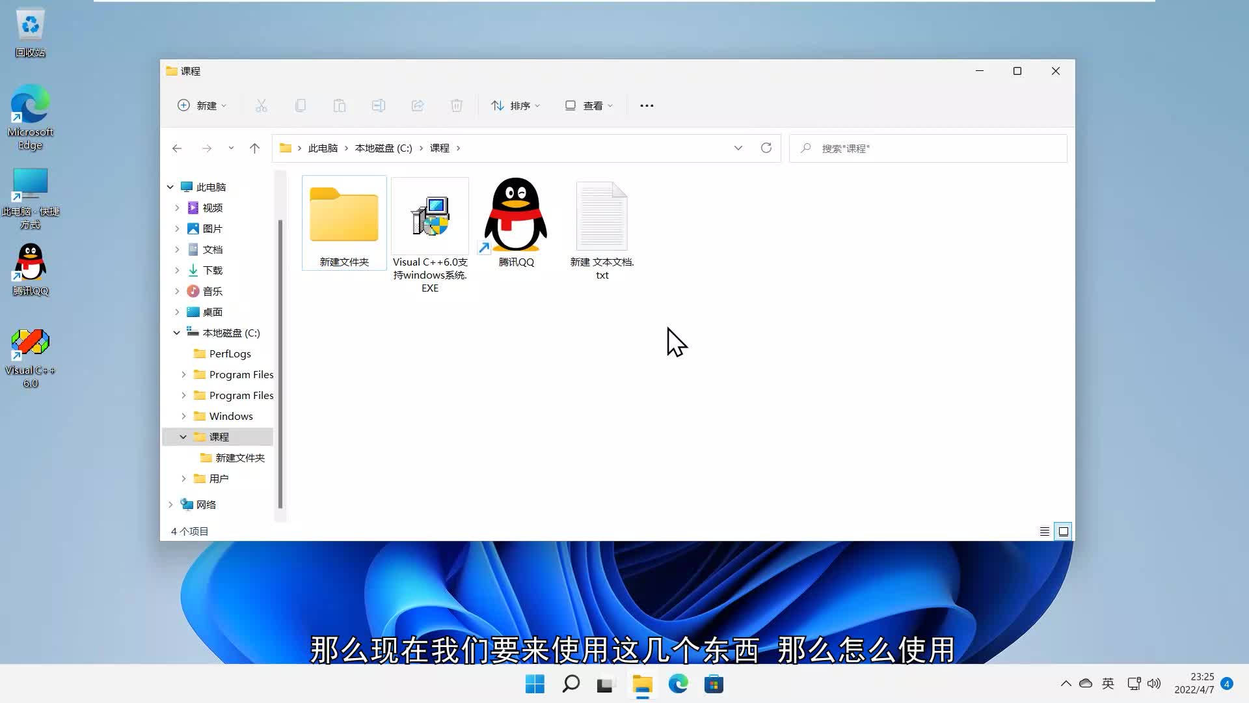The height and width of the screenshot is (703, 1249).
Task: Collapse the 课程 tree node
Action: pos(183,437)
